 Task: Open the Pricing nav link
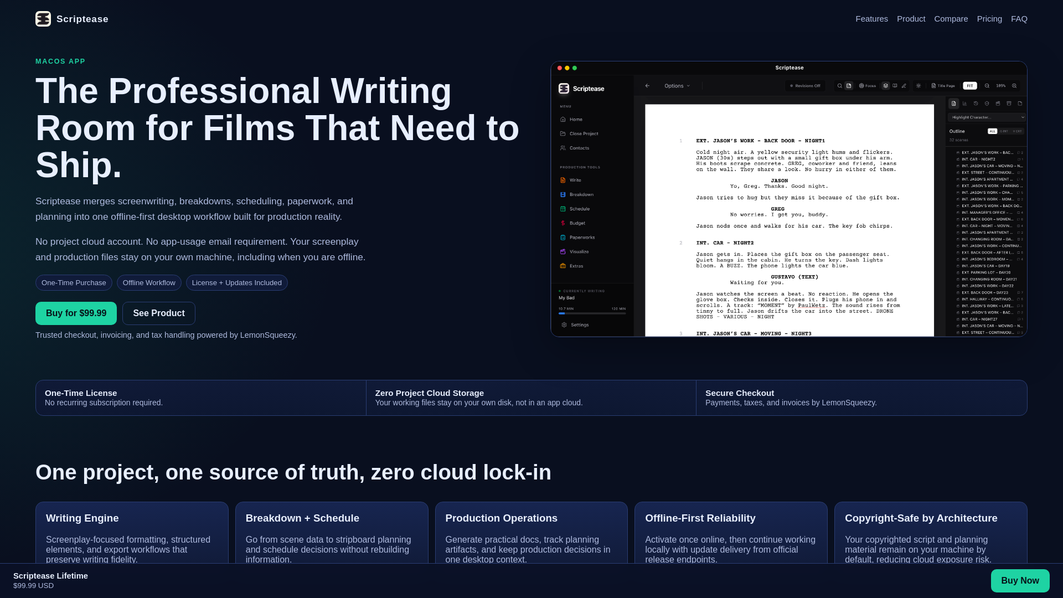click(x=989, y=19)
